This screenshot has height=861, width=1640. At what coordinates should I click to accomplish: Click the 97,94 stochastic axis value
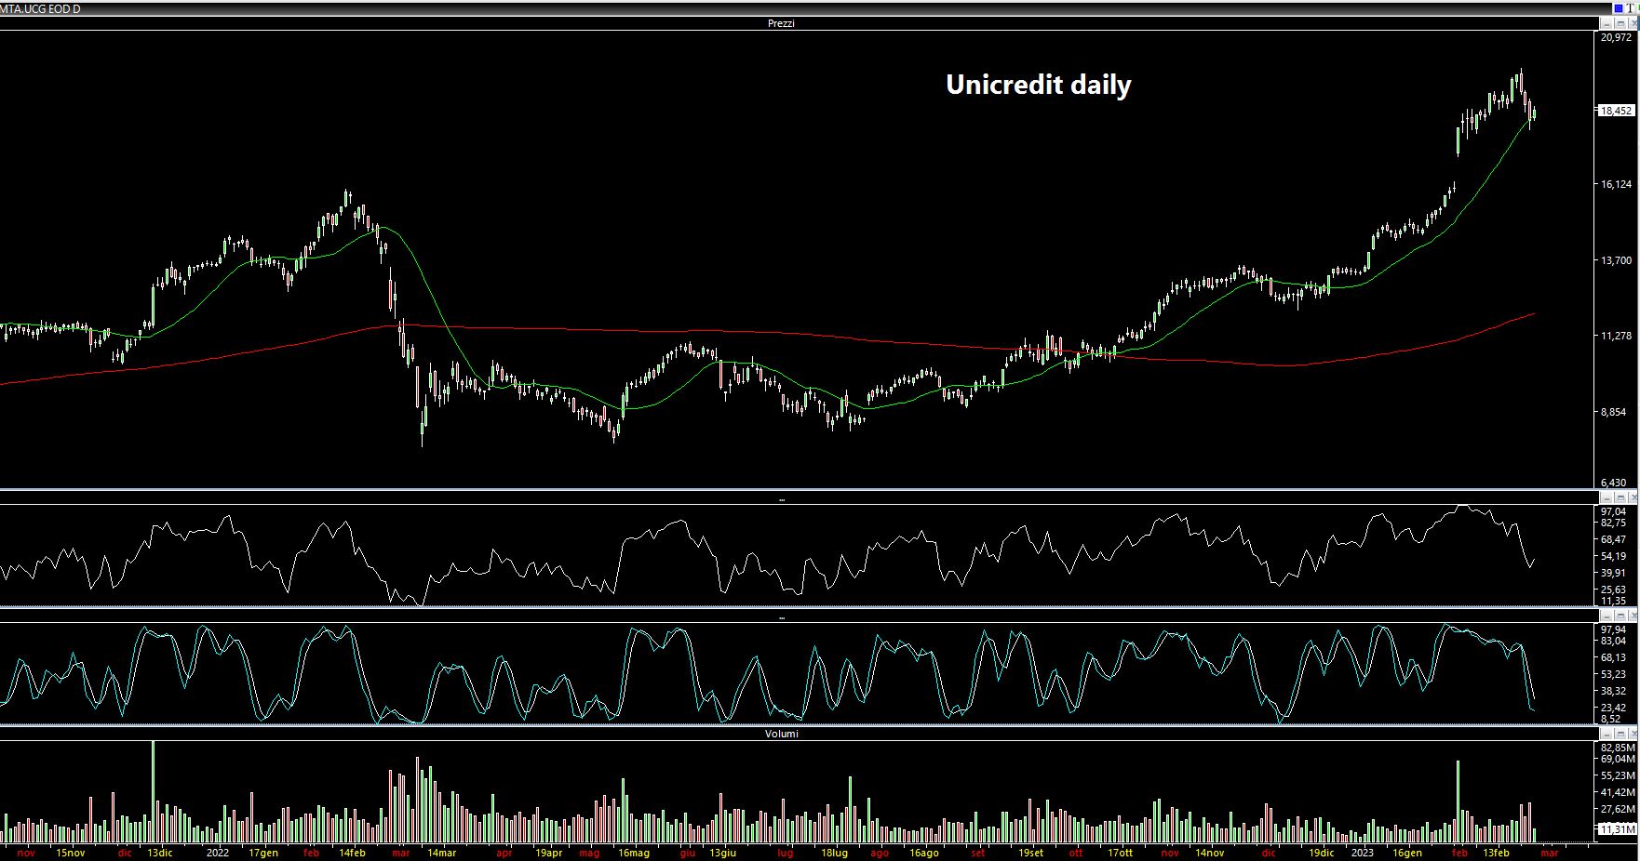(x=1613, y=629)
